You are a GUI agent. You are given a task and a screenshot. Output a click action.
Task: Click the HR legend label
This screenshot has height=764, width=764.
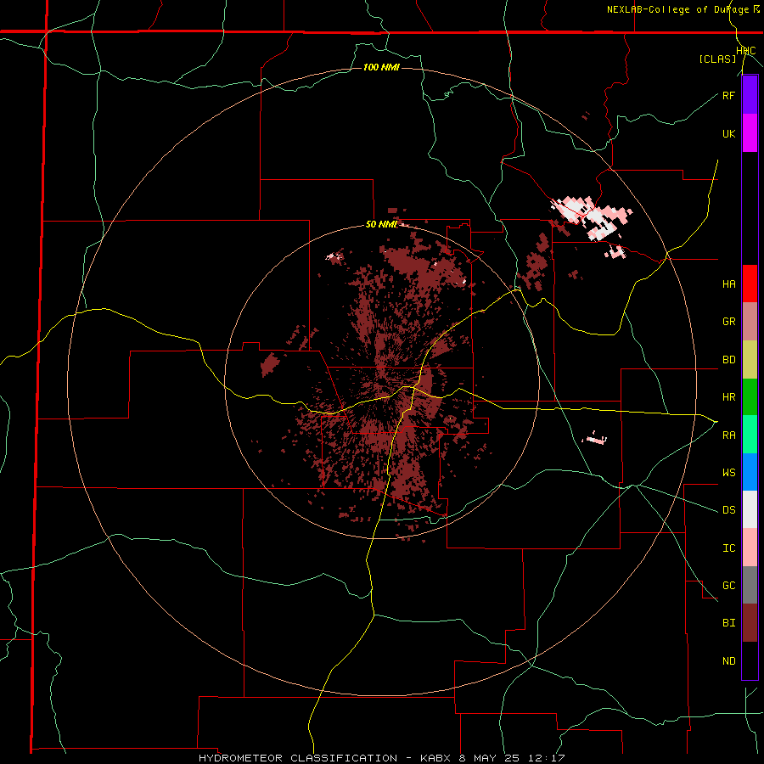click(x=729, y=397)
